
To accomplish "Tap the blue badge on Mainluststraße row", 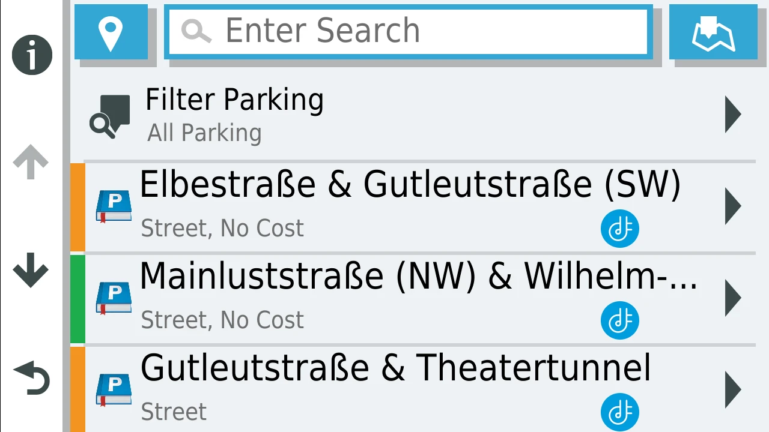I will tap(619, 321).
